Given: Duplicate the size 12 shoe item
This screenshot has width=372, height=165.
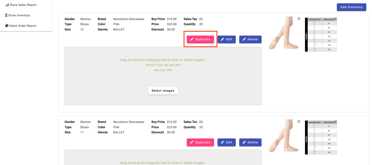Looking at the screenshot, I should (200, 39).
